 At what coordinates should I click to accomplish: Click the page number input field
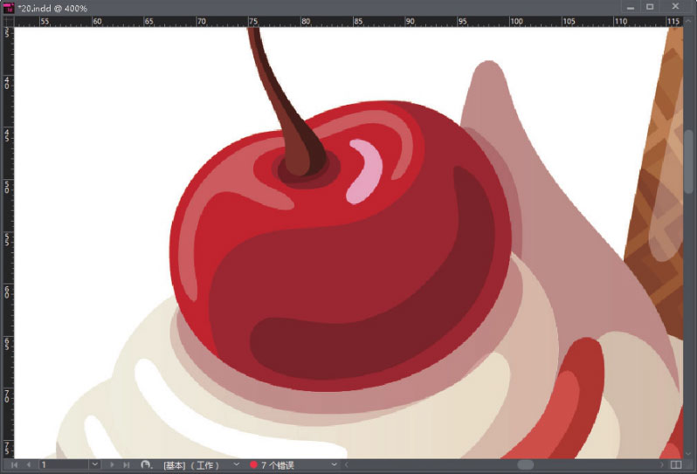63,465
